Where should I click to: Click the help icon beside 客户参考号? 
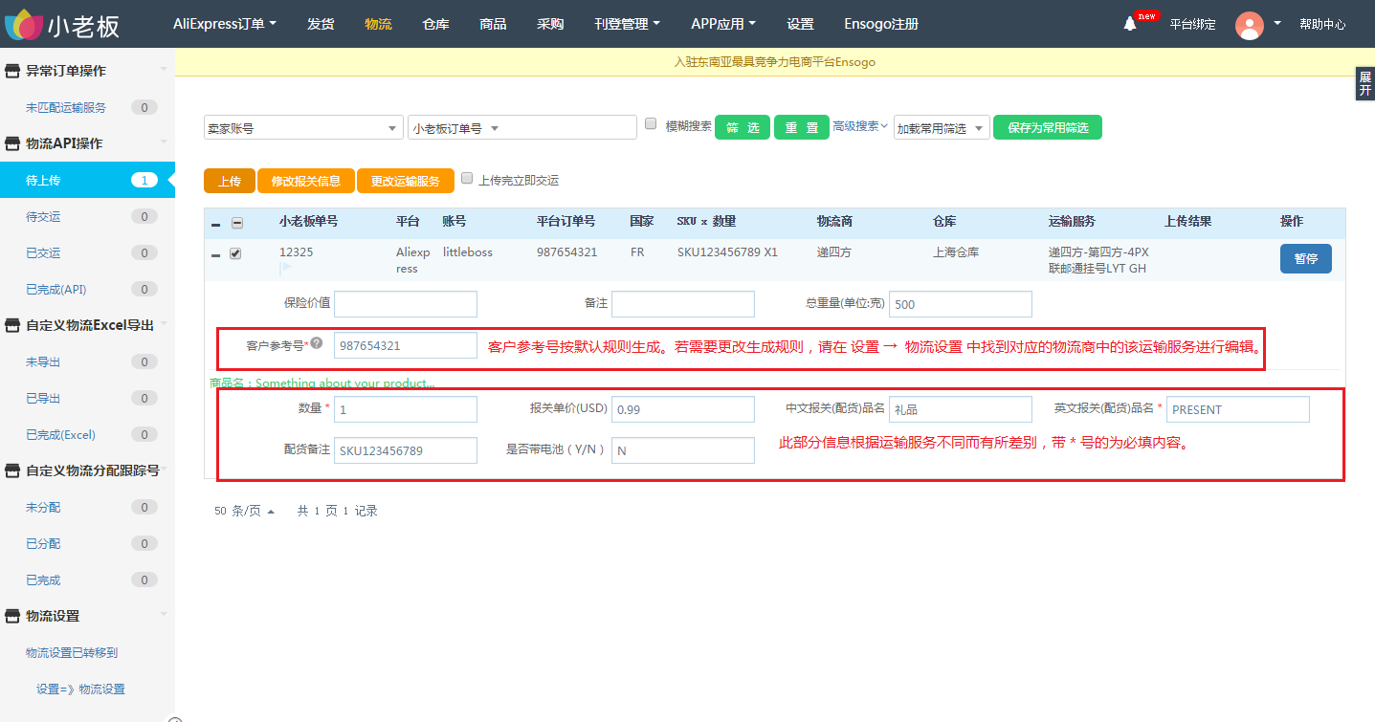click(316, 343)
